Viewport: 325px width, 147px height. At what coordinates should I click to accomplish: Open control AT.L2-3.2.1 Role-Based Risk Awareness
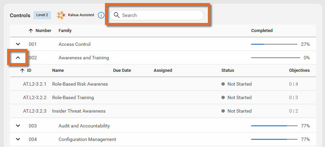80,84
